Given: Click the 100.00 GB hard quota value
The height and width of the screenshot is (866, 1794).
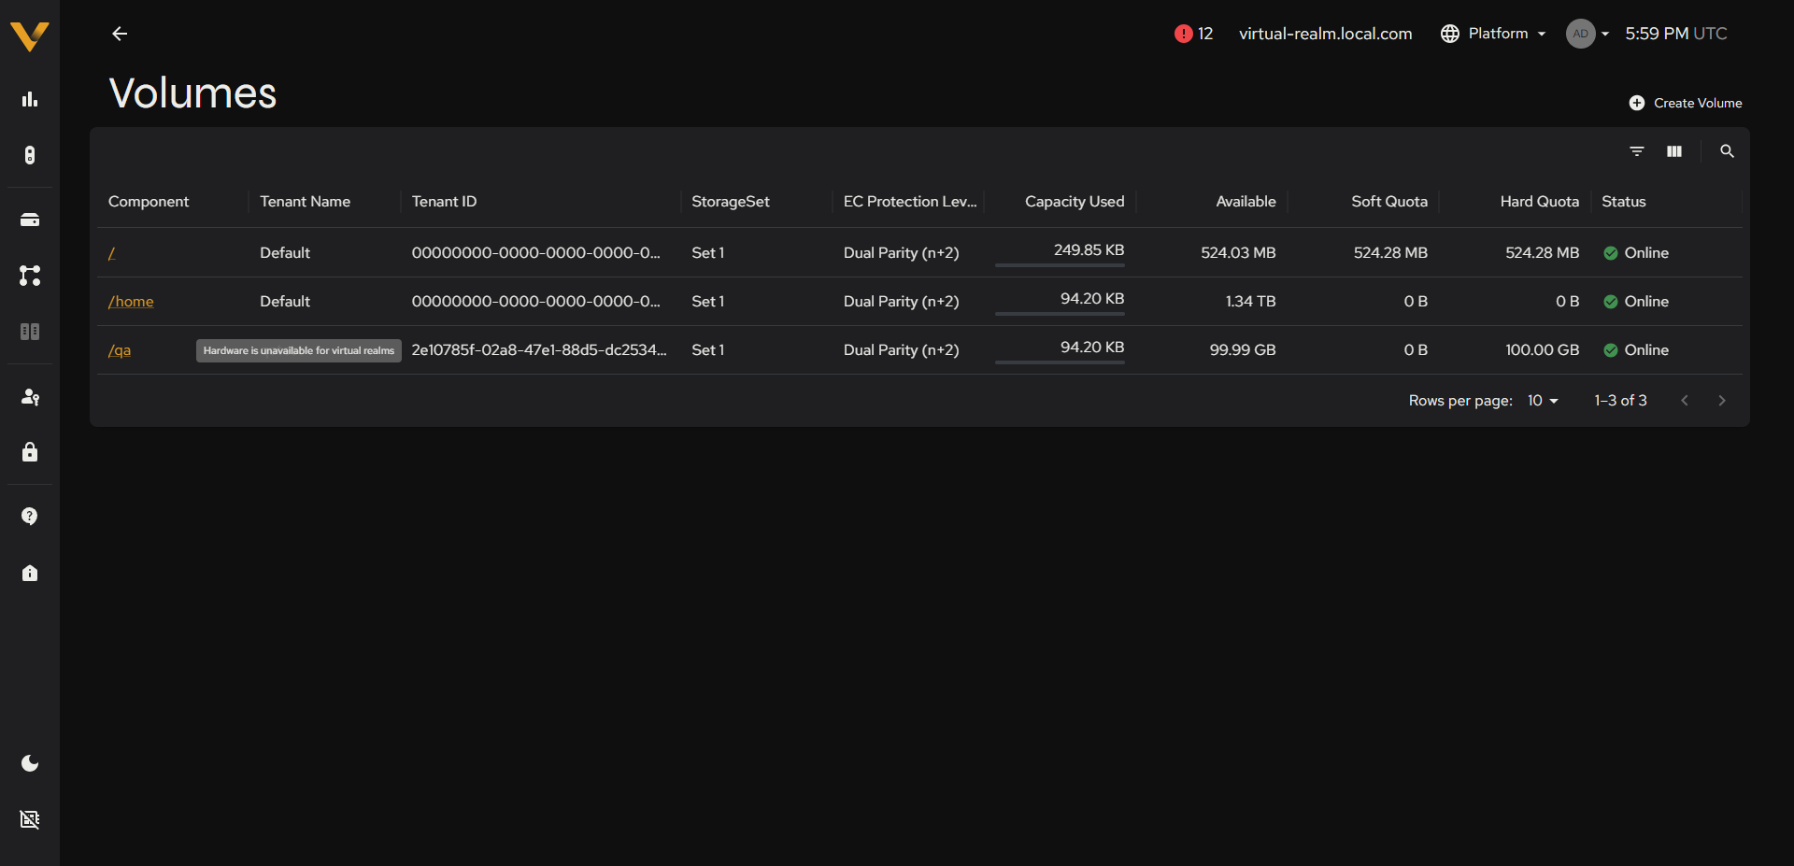Looking at the screenshot, I should pyautogui.click(x=1543, y=350).
